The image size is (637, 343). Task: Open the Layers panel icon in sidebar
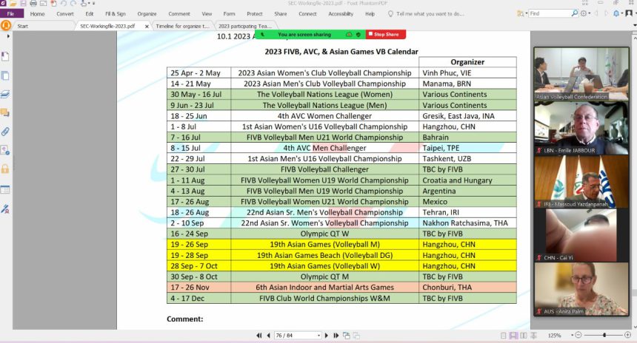[x=5, y=95]
